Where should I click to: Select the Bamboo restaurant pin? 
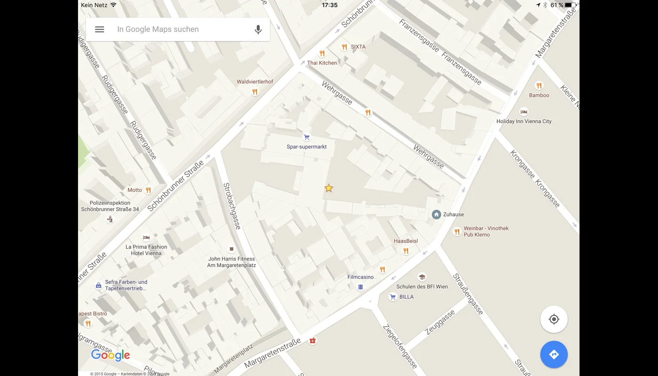click(539, 86)
